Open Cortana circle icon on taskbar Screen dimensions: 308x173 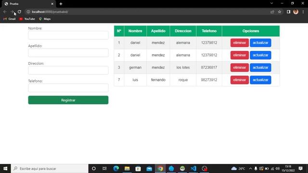tap(94, 169)
